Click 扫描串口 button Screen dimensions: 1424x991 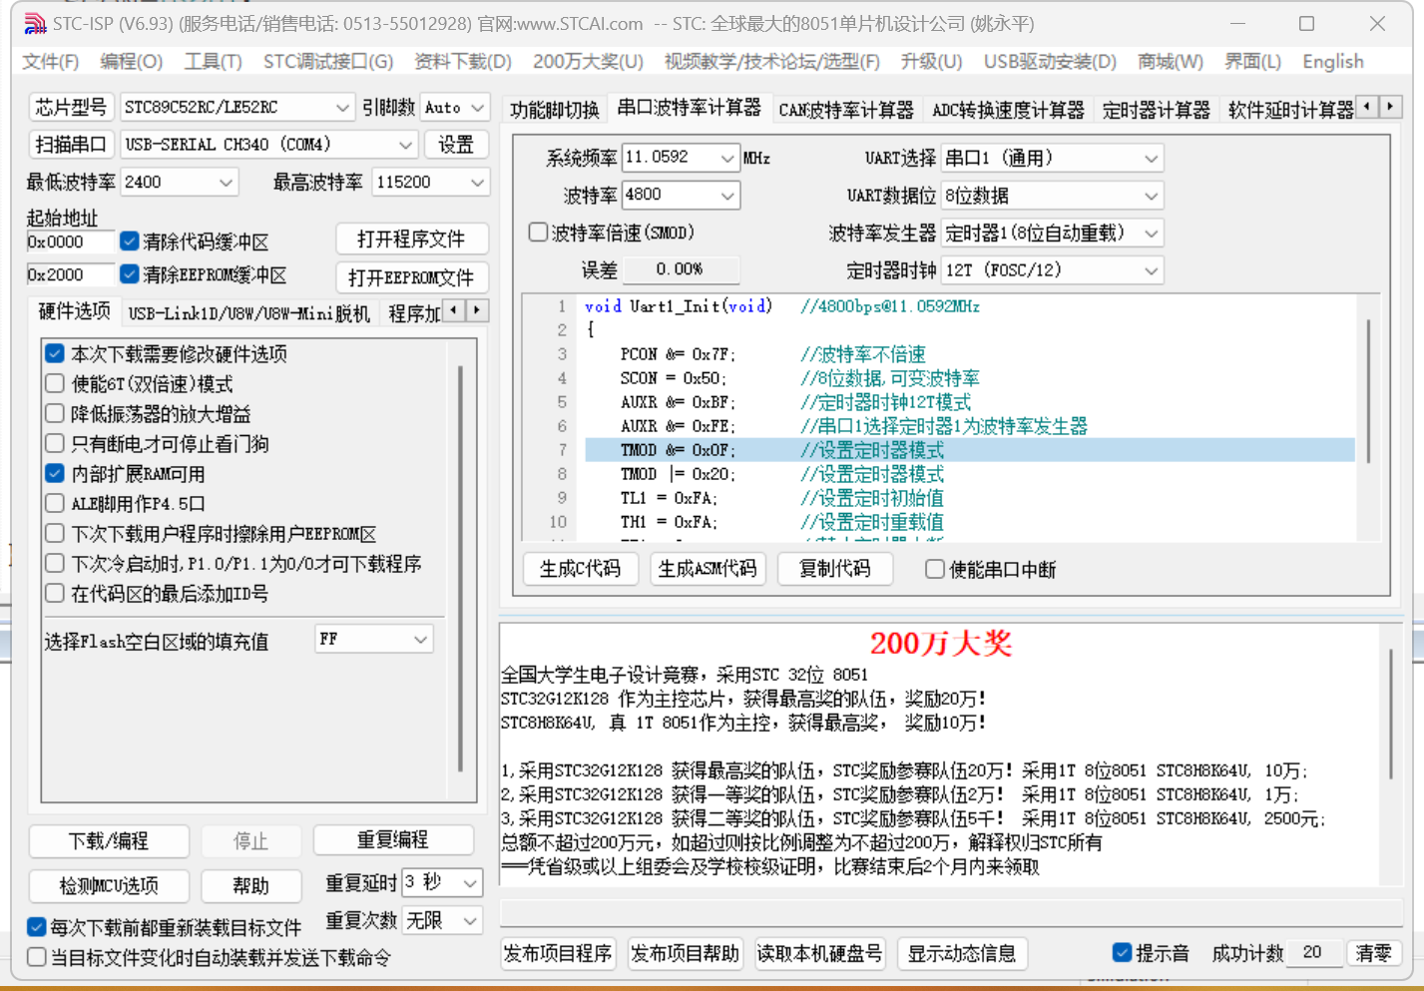coord(71,145)
